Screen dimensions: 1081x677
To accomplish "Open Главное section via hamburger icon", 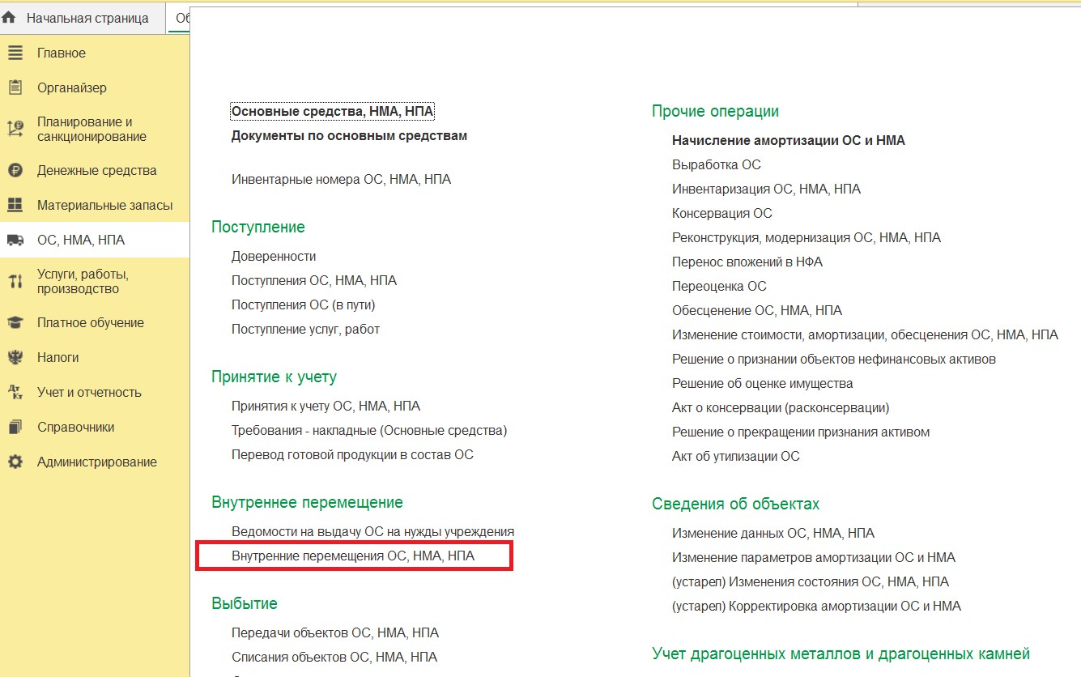I will pos(15,53).
